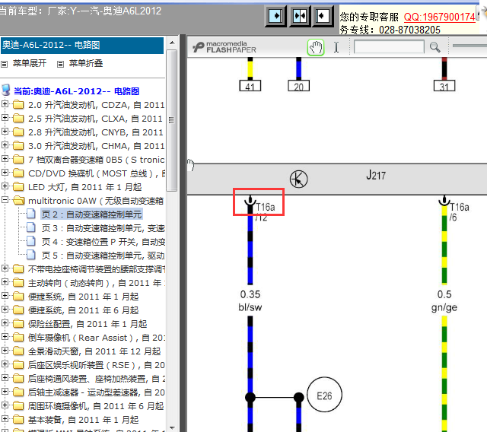Collapse the multitronic 0AW folder

coord(5,200)
